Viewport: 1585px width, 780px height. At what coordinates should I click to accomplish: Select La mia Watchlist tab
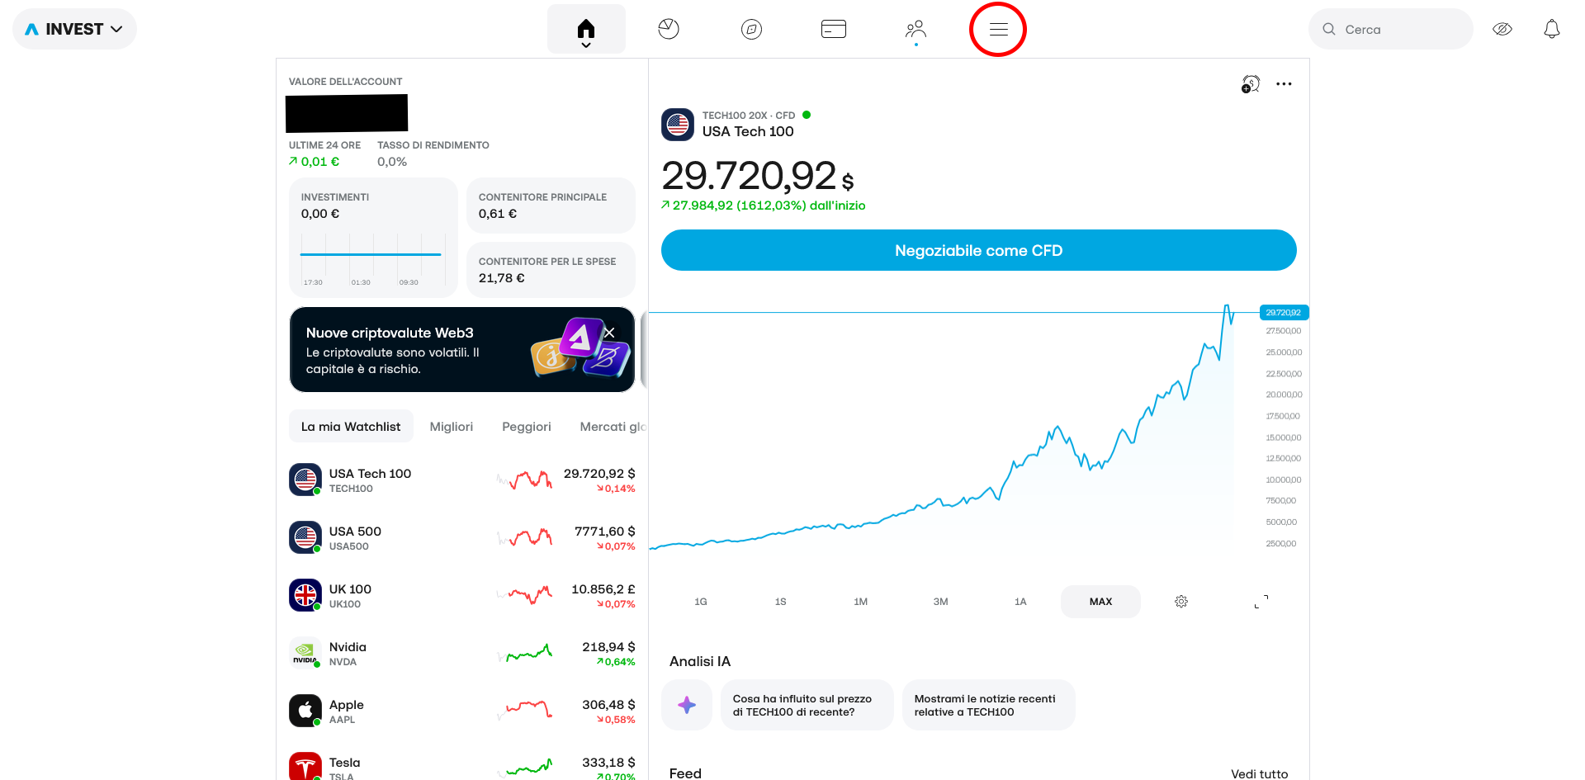[351, 426]
